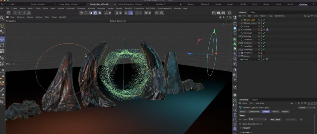The height and width of the screenshot is (134, 317).
Task: Select the Thickness.1 object row
Action: 248,39
